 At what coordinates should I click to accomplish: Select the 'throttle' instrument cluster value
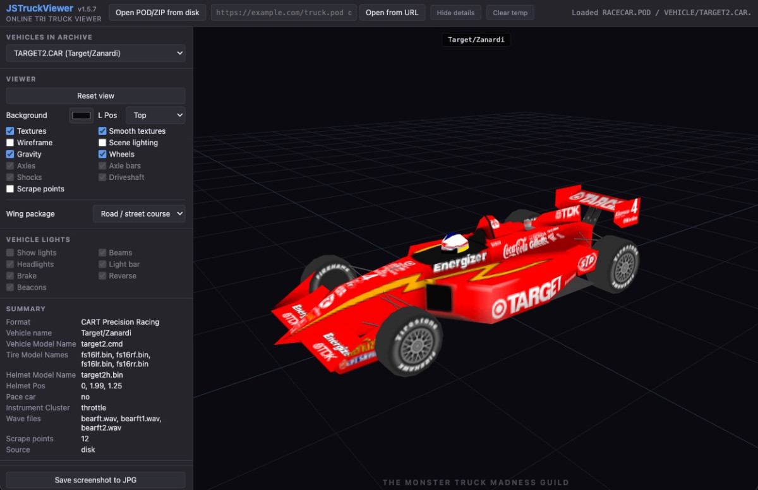click(x=94, y=408)
